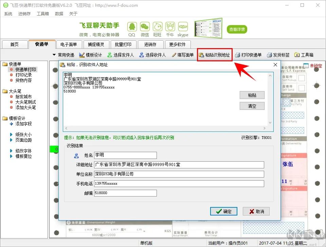Open 模板设计 in the toolbar
This screenshot has height=247, width=326.
91,55
